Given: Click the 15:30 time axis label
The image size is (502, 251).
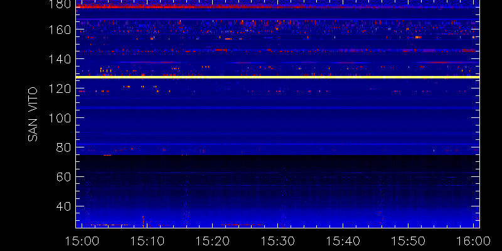Looking at the screenshot, I should tap(277, 241).
